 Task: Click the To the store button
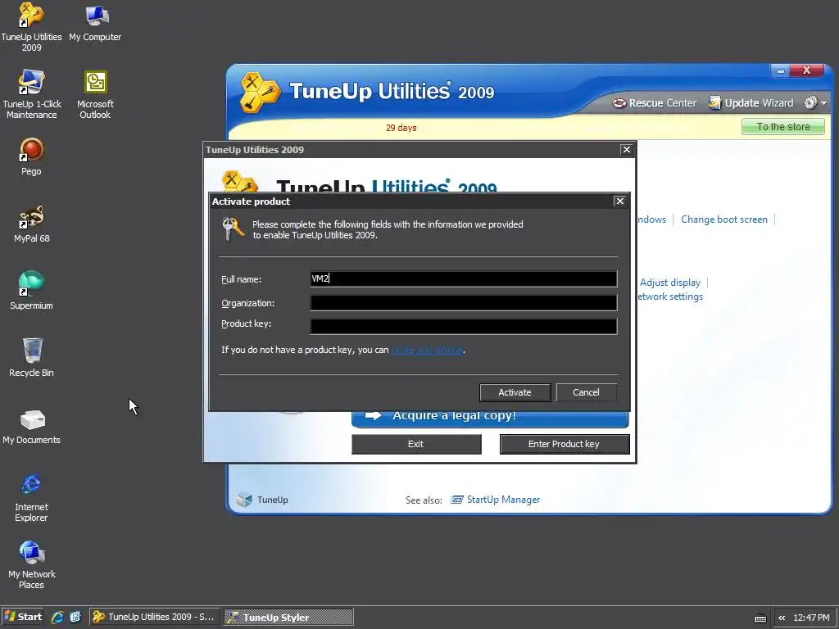pos(782,127)
